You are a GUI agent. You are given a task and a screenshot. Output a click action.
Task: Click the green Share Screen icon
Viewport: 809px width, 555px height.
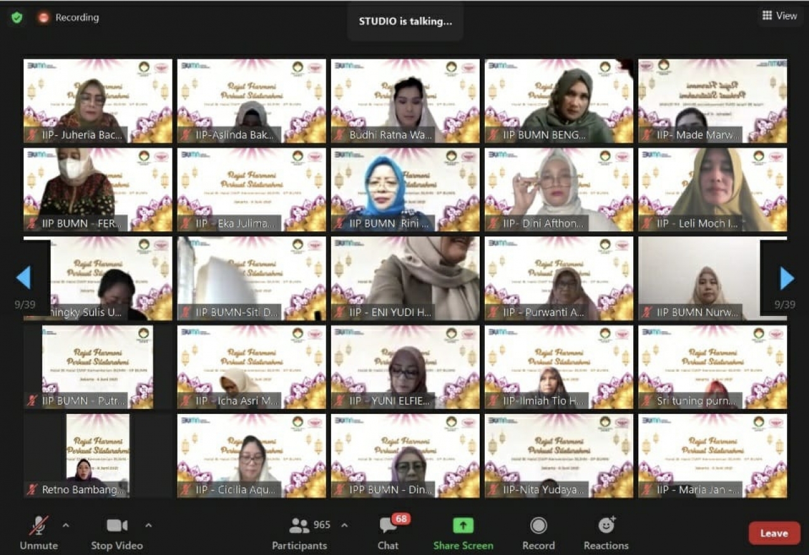pos(463,525)
